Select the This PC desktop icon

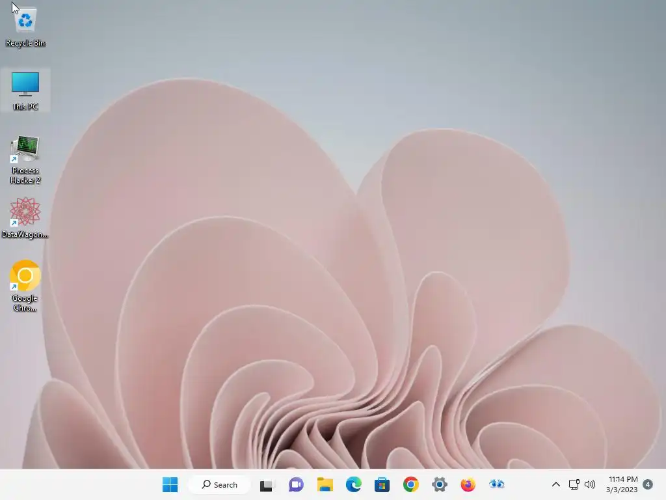click(25, 90)
